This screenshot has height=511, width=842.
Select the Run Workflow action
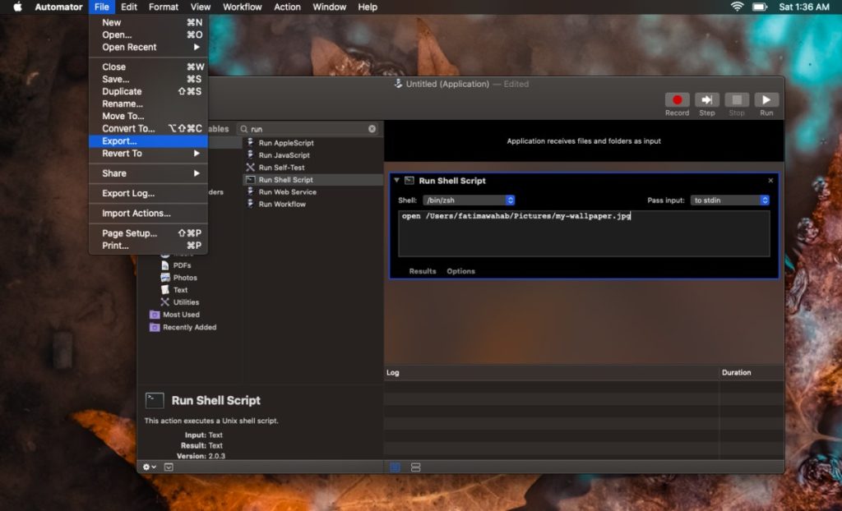(x=280, y=203)
